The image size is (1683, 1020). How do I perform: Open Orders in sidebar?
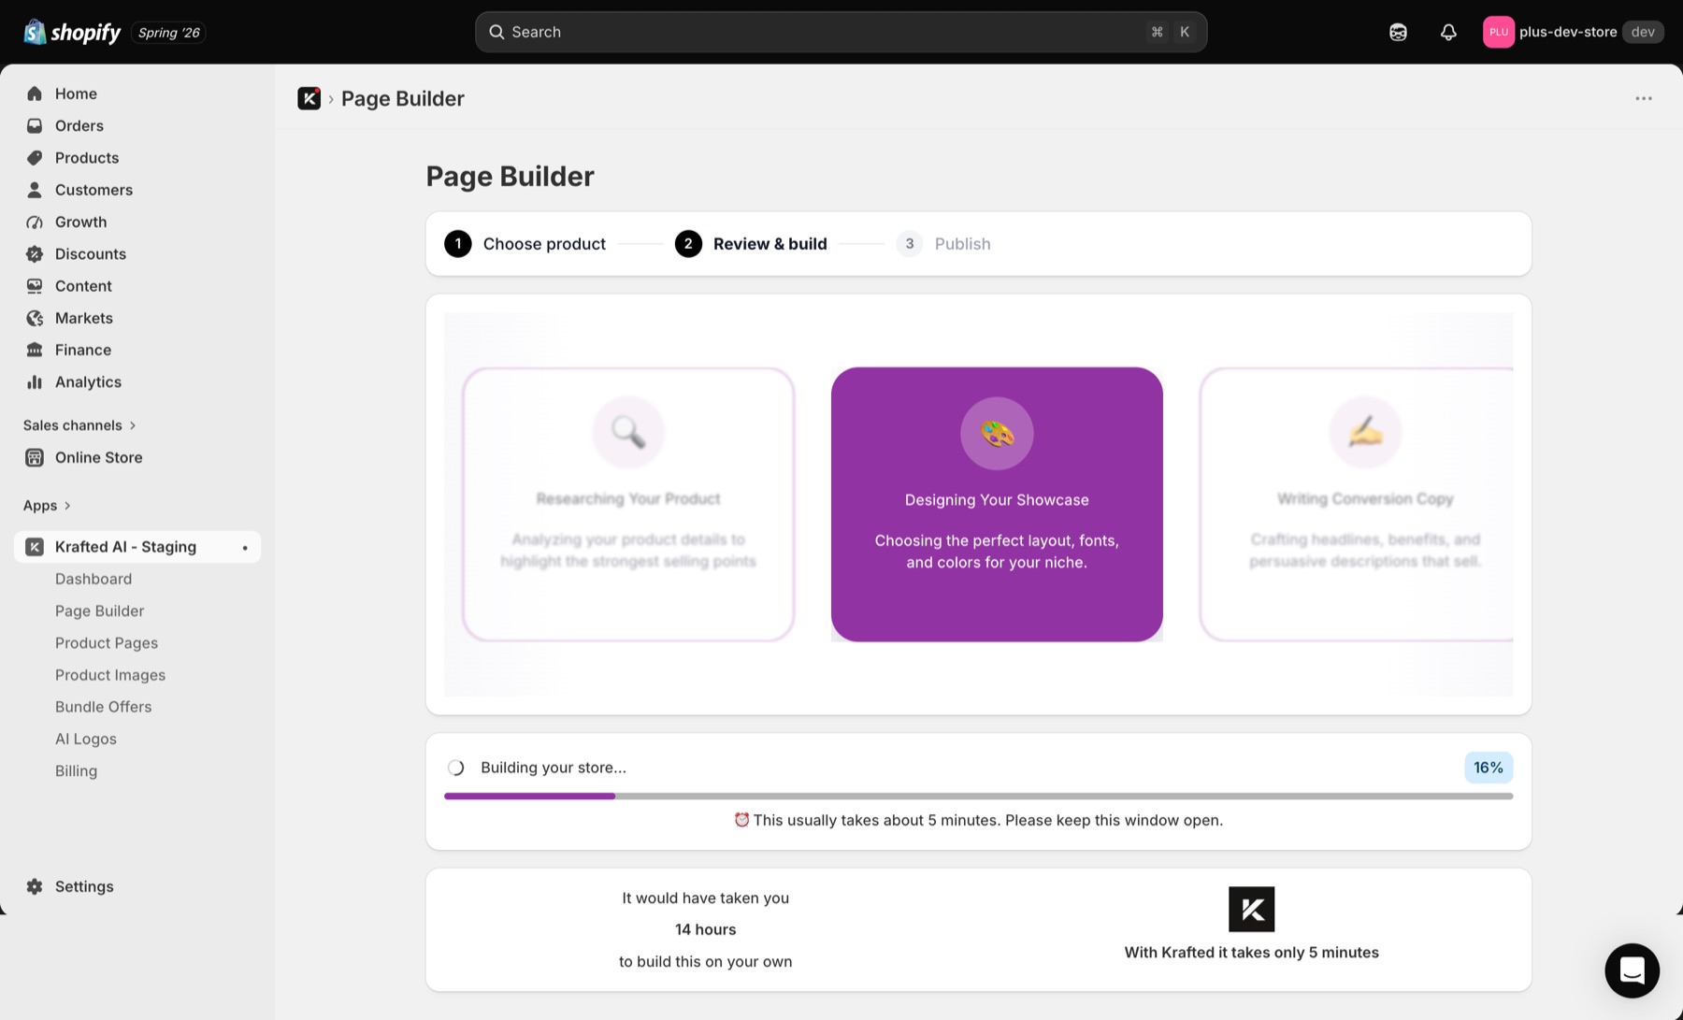79,125
